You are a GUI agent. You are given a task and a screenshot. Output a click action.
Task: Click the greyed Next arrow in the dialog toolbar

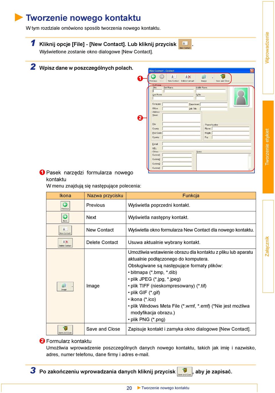(x=162, y=78)
